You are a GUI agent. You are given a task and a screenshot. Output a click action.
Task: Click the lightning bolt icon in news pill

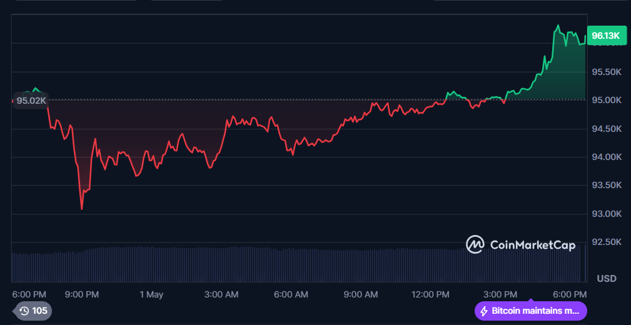[x=483, y=311]
